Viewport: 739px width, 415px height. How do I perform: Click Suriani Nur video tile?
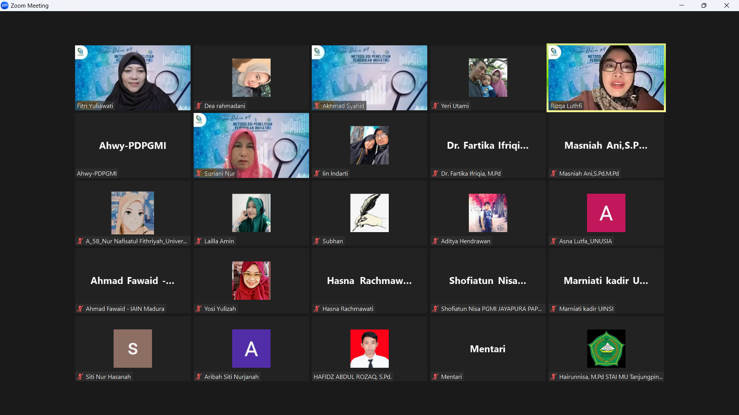coord(251,145)
